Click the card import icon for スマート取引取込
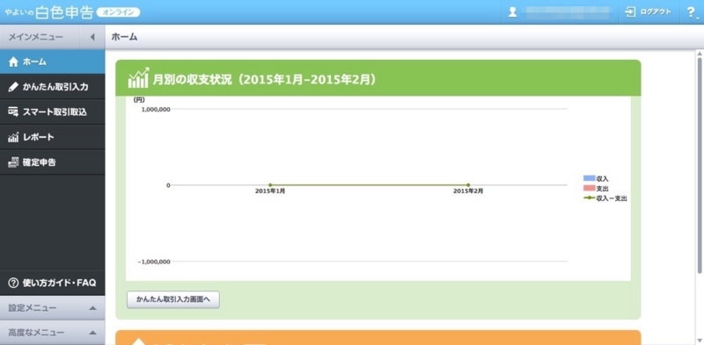The width and height of the screenshot is (704, 345). point(13,112)
